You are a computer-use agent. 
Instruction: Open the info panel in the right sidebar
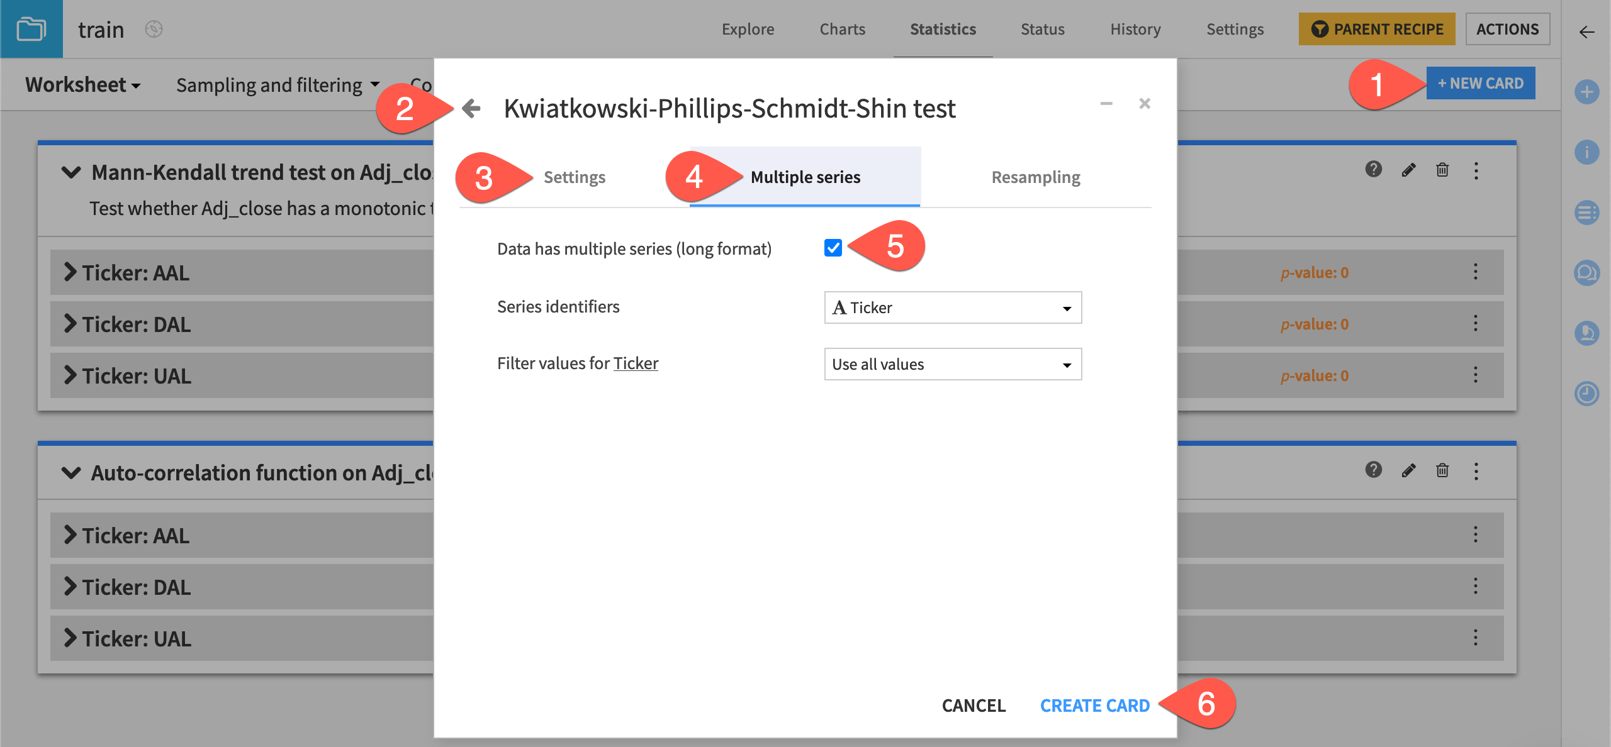[x=1587, y=152]
